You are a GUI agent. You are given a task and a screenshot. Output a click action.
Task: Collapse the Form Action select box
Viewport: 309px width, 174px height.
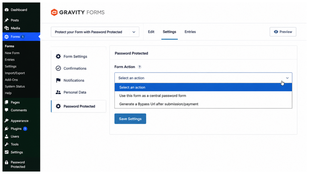[x=203, y=78]
